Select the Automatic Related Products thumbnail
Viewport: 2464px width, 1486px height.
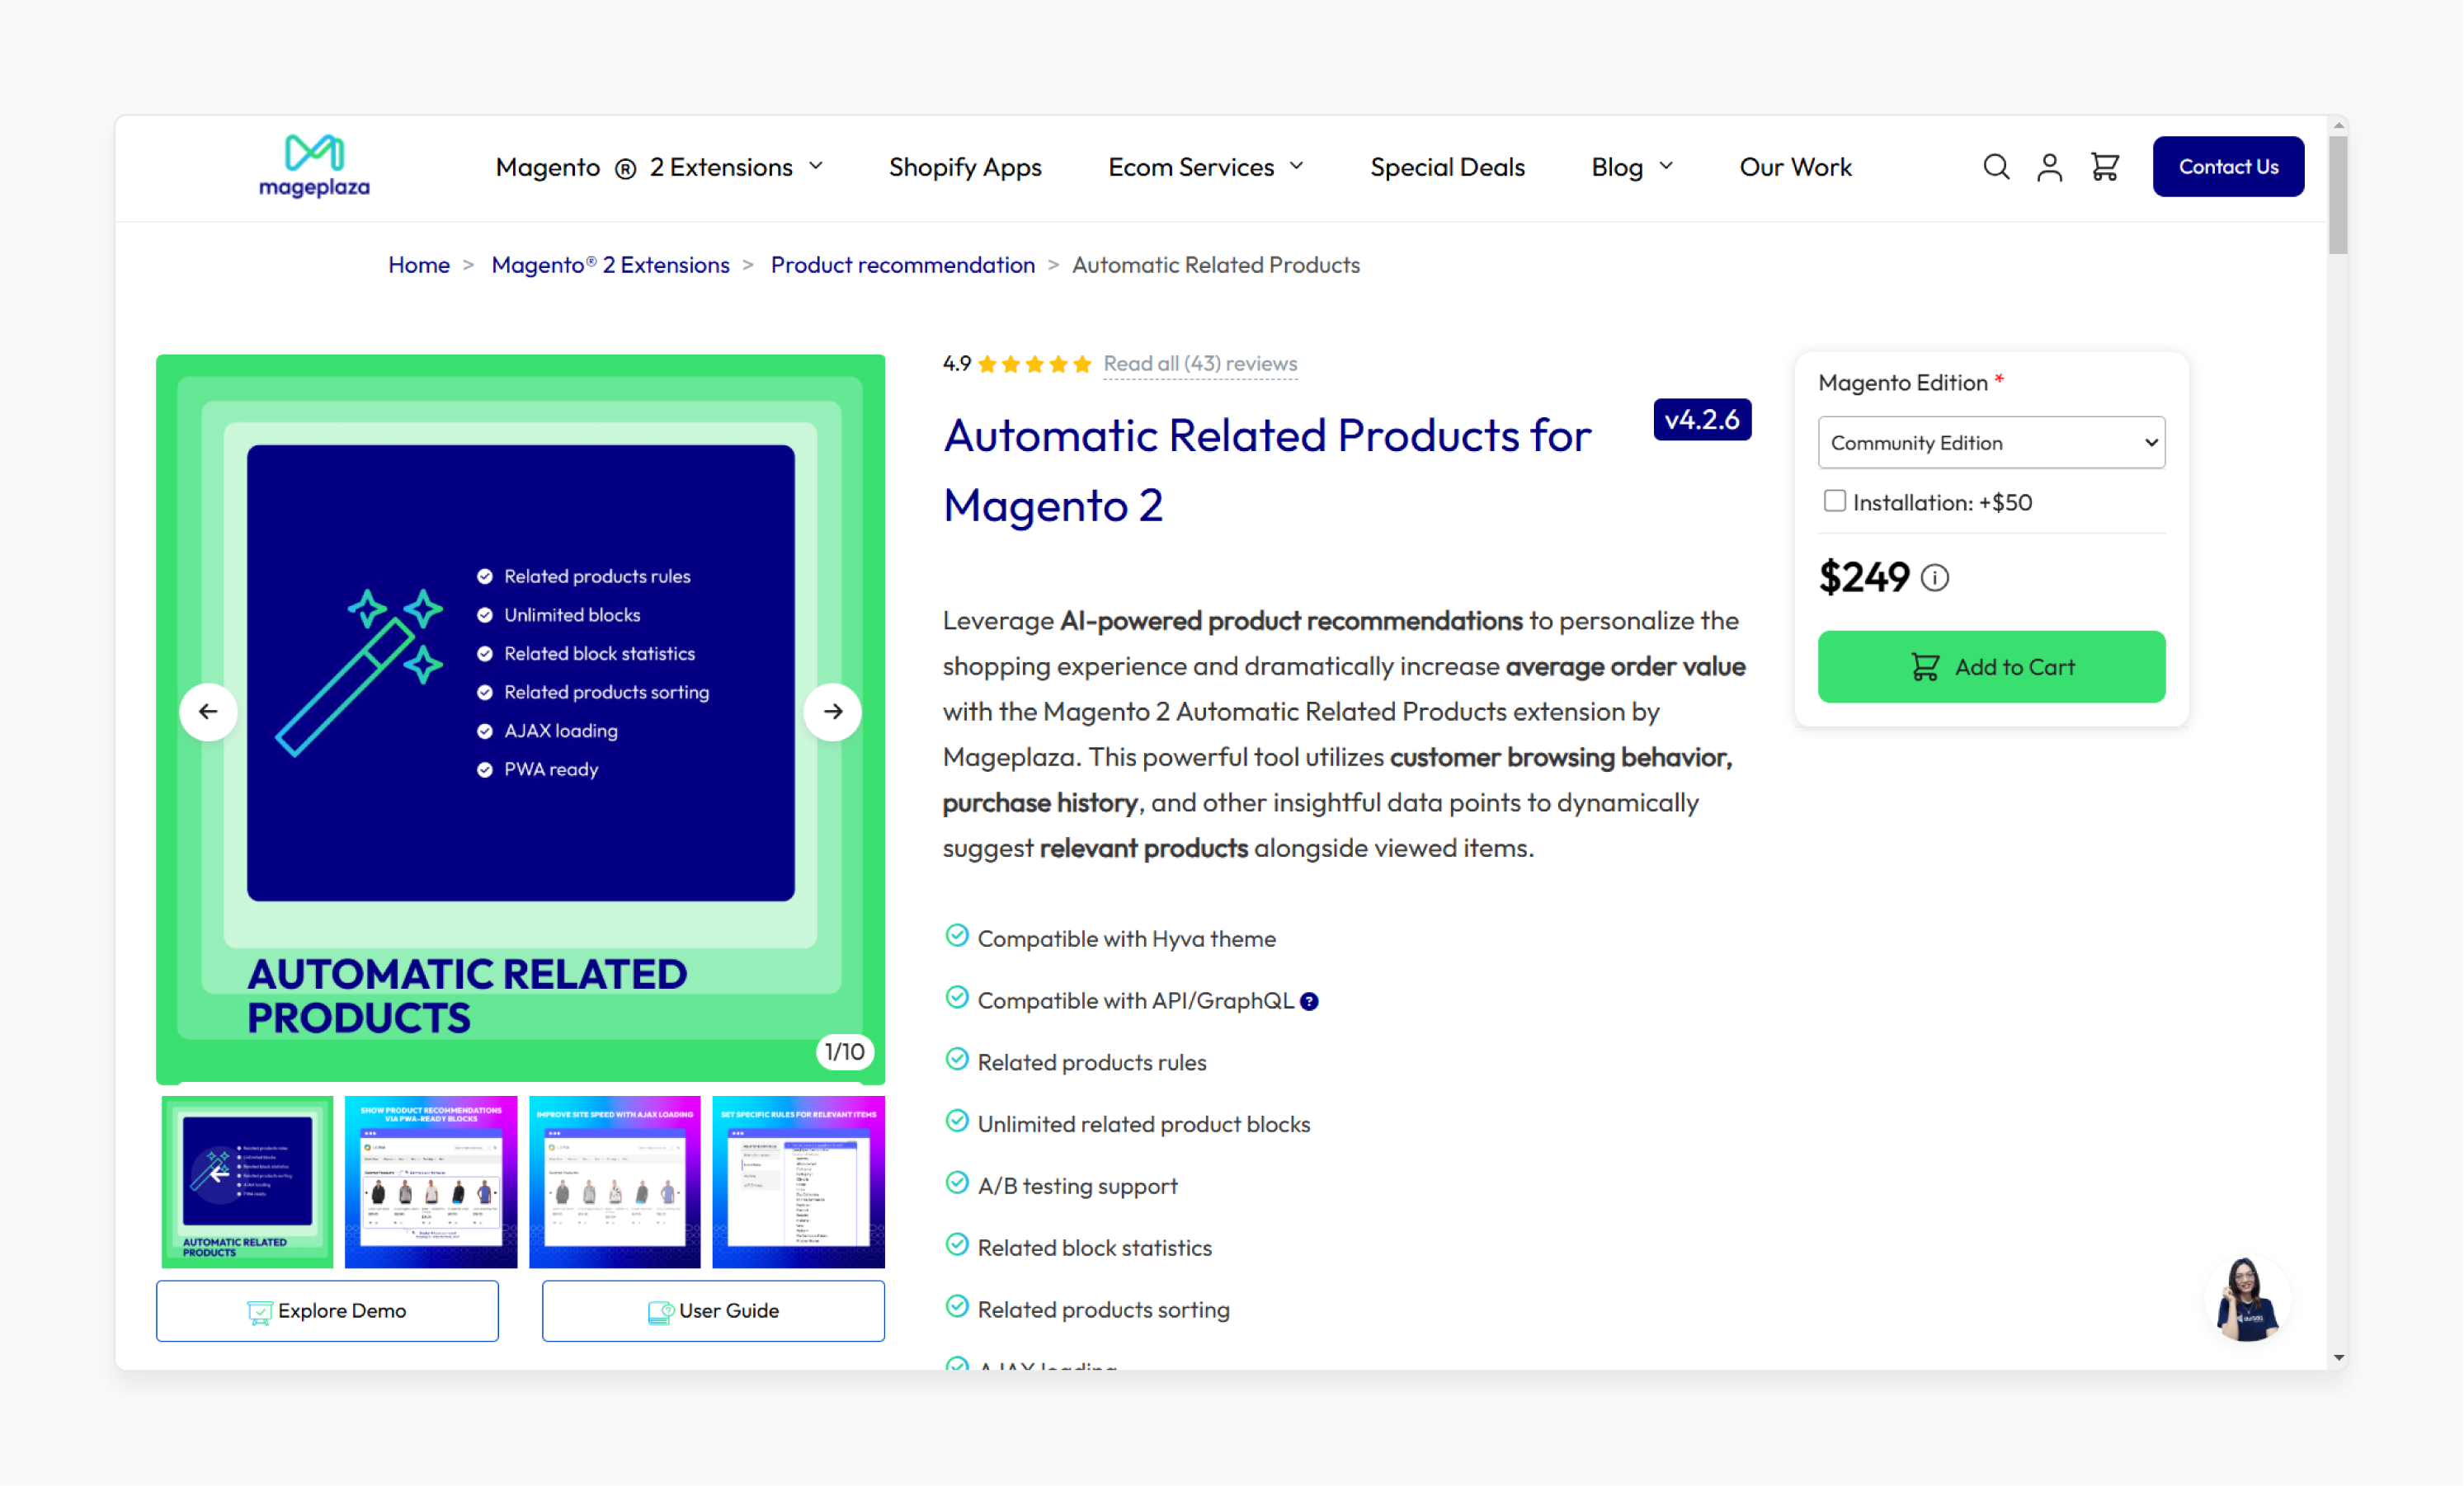tap(247, 1182)
